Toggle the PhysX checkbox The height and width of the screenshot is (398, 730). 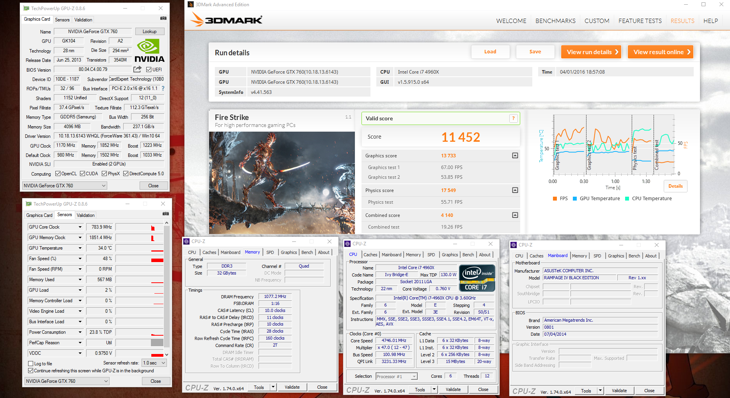click(104, 174)
